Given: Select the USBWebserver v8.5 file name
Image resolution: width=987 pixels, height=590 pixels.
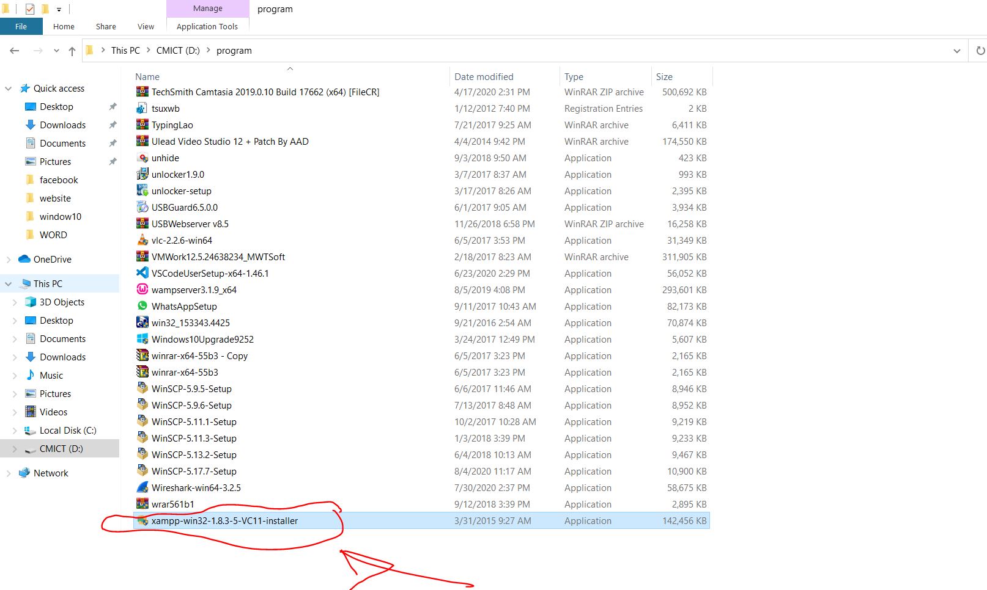Looking at the screenshot, I should 190,224.
